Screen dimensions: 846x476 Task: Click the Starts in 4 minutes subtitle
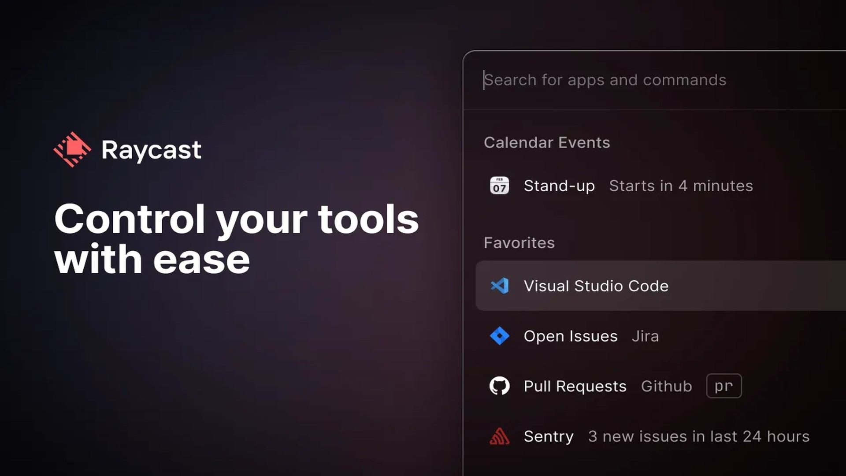[x=681, y=186]
